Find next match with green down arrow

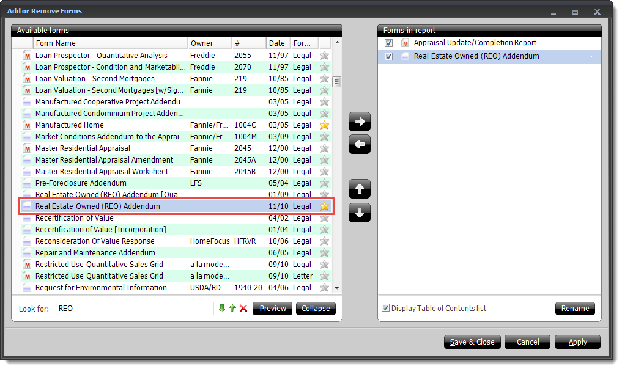222,308
